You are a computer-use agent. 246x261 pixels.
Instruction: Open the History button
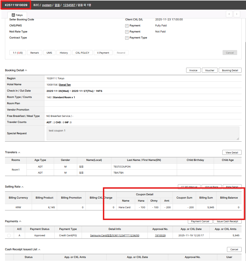(x=64, y=53)
